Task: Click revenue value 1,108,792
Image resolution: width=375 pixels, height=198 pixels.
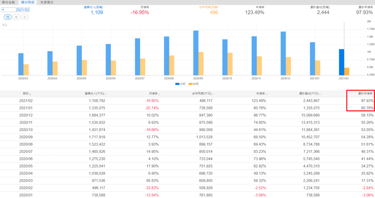Action: pos(97,101)
